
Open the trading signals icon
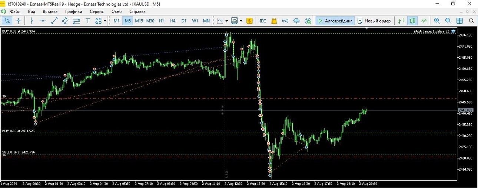click(285, 21)
